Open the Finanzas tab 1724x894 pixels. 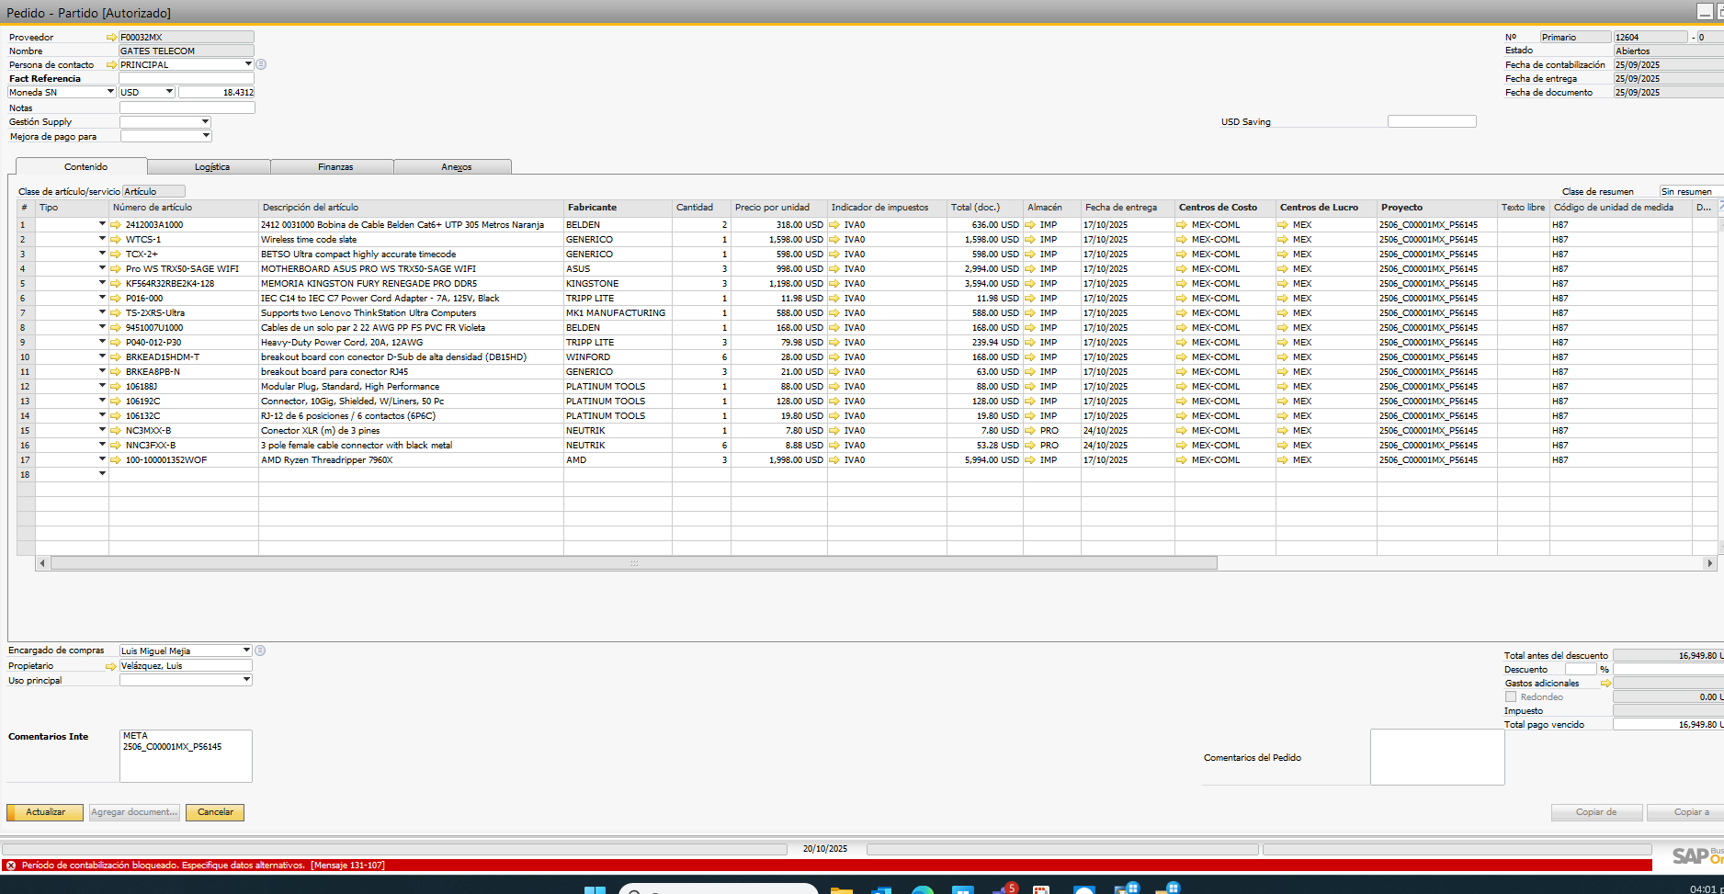(335, 167)
